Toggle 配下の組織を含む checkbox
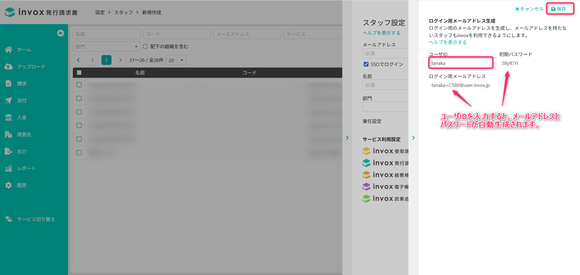This screenshot has height=275, width=580. click(x=145, y=46)
